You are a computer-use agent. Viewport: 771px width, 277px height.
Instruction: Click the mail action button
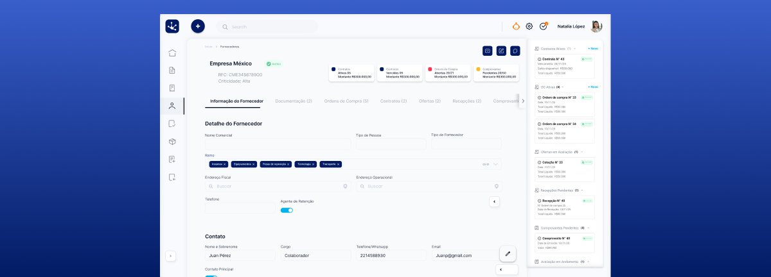tap(488, 51)
